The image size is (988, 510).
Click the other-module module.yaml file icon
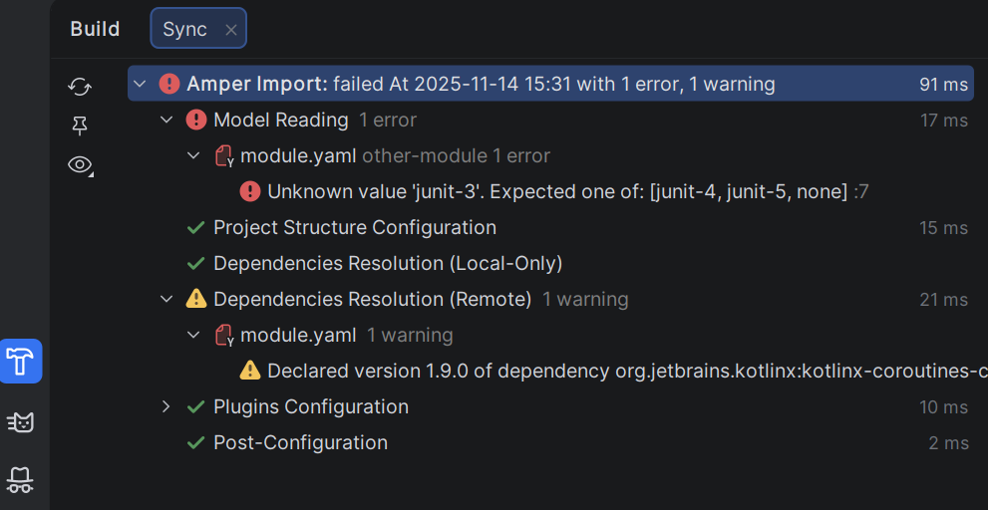[x=224, y=155]
